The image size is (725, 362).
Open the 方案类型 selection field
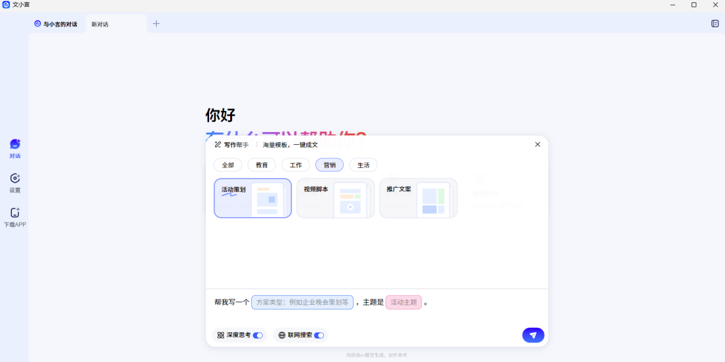[301, 302]
